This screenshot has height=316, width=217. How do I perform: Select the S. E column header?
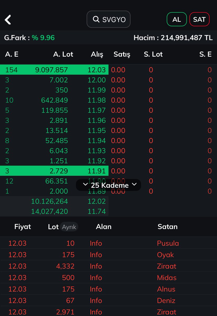205,54
